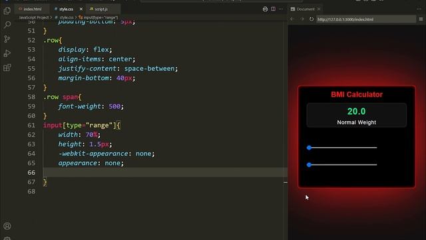
Task: Open the Search view in activity bar
Action: tap(7, 25)
